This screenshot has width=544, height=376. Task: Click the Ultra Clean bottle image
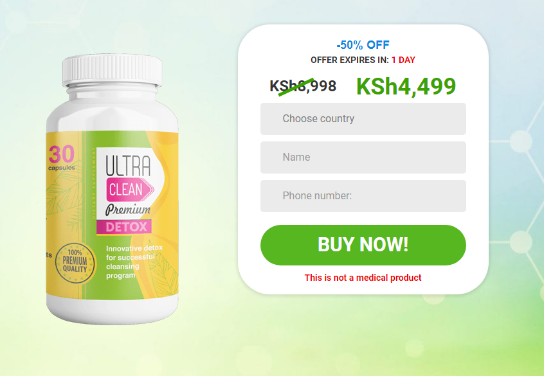tap(112, 189)
